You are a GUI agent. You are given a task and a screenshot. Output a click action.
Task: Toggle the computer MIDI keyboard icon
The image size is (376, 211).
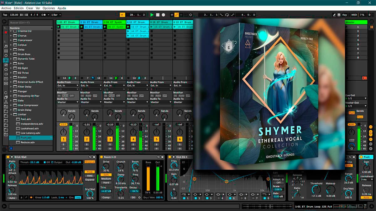pyautogui.click(x=339, y=15)
